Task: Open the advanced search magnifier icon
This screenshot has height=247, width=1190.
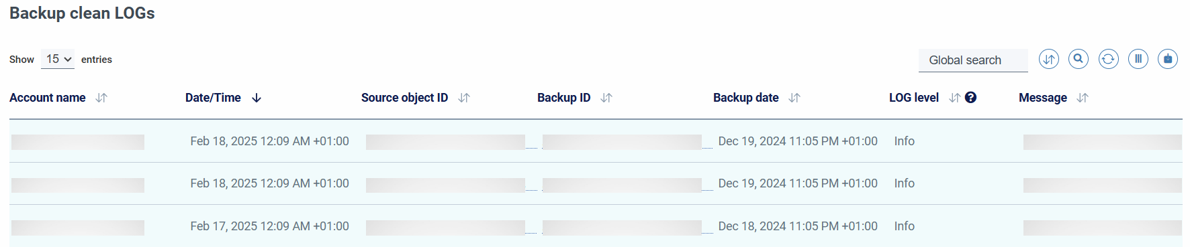Action: pyautogui.click(x=1079, y=59)
